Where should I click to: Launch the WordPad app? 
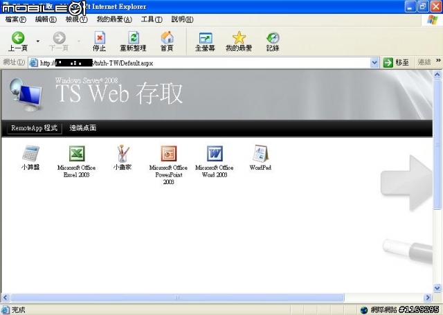coord(260,158)
